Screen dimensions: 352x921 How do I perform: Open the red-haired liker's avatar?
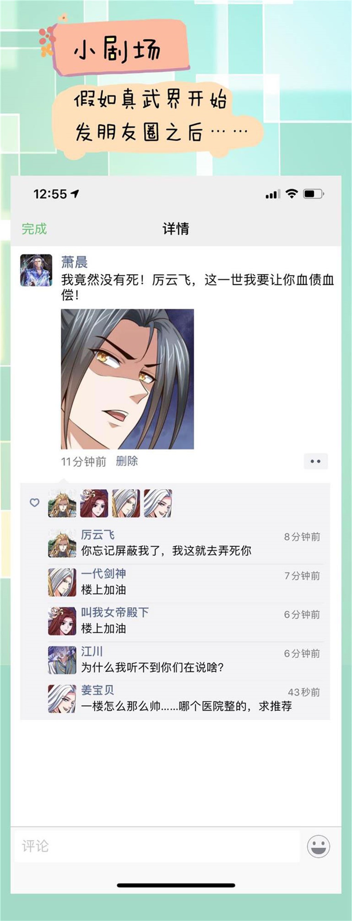94,503
